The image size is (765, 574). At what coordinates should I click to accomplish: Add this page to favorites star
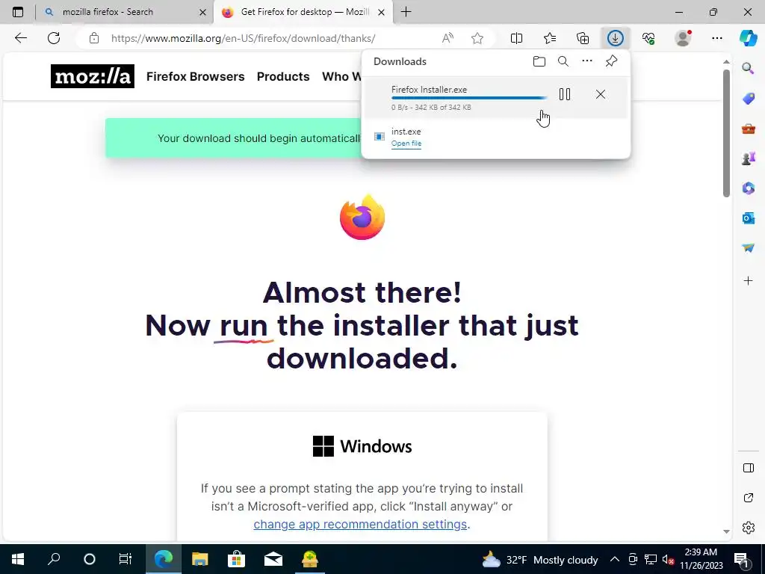pyautogui.click(x=477, y=38)
